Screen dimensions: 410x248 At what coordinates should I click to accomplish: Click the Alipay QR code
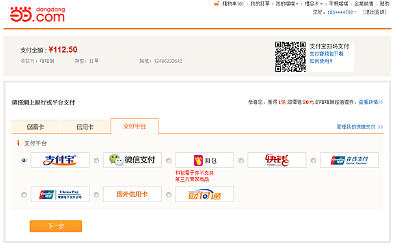290,57
